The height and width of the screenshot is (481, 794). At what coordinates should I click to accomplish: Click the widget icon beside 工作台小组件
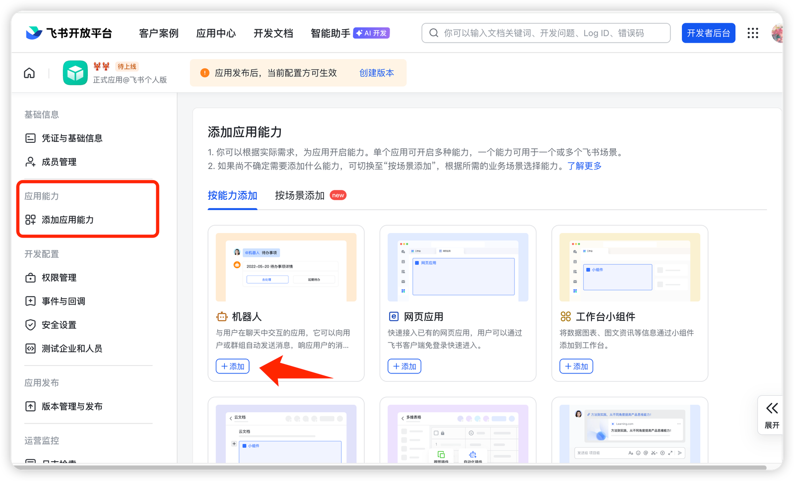pos(565,316)
